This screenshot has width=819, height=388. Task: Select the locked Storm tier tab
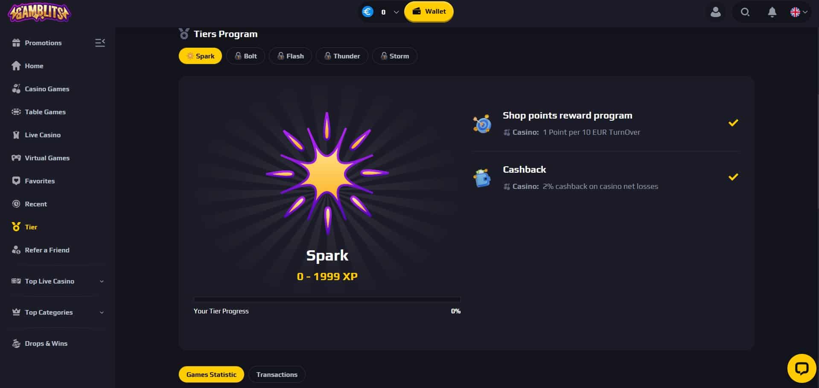click(394, 56)
